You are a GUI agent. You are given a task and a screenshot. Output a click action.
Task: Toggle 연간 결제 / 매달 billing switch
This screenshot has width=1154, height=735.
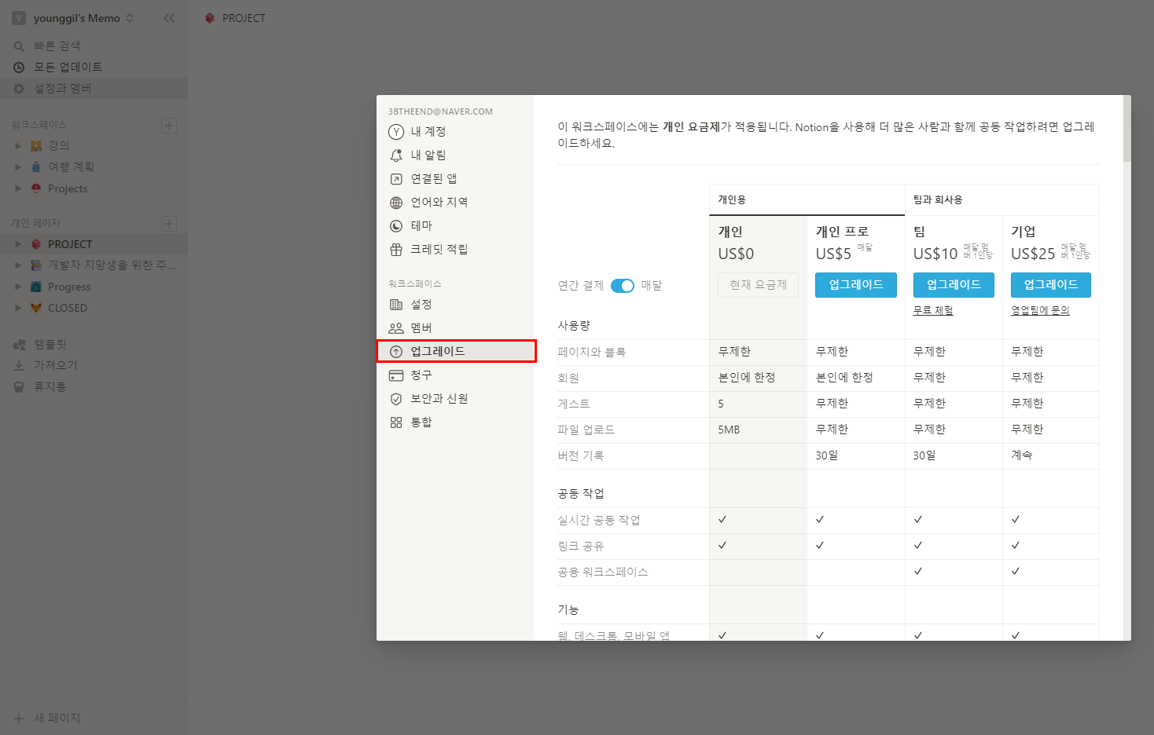coord(623,286)
